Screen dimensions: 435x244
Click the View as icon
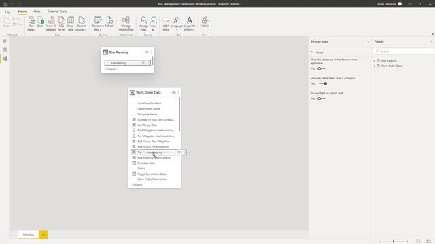tap(153, 24)
